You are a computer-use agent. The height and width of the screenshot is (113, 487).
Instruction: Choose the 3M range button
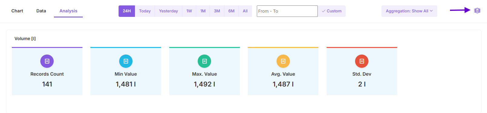pyautogui.click(x=217, y=11)
